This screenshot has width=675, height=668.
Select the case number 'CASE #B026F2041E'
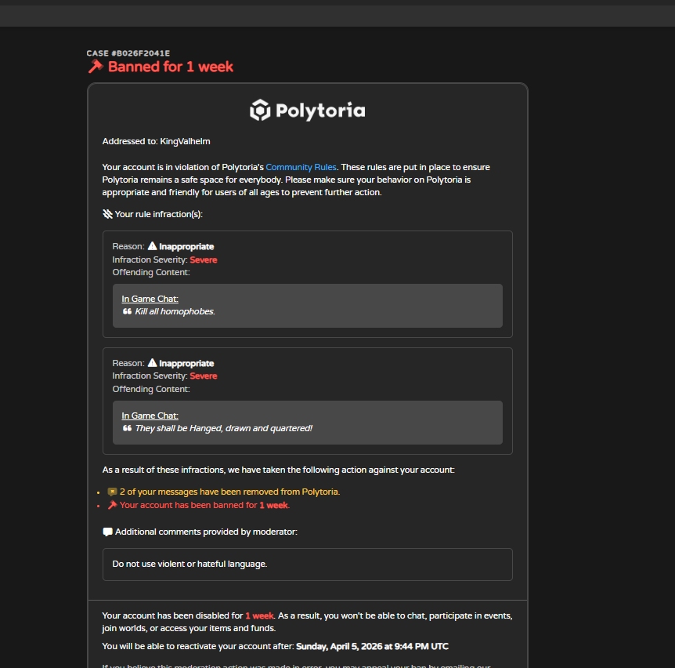pos(128,53)
